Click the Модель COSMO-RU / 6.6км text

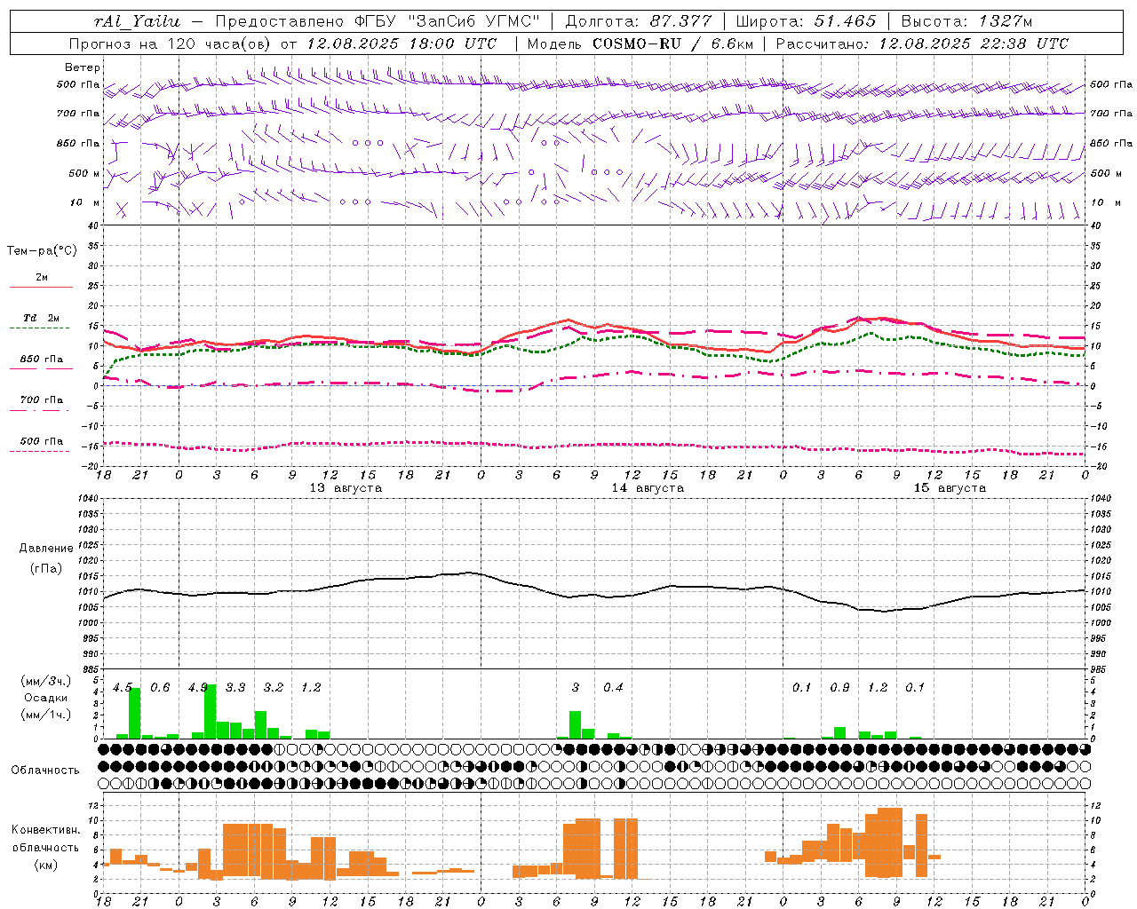point(640,43)
